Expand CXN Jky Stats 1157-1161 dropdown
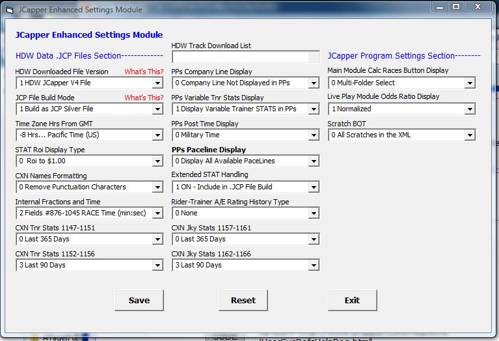The image size is (499, 341). pos(314,239)
